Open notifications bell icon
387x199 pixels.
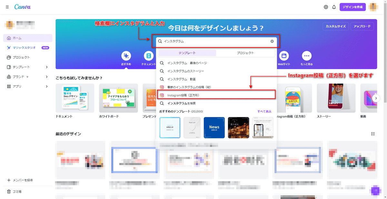pos(334,7)
